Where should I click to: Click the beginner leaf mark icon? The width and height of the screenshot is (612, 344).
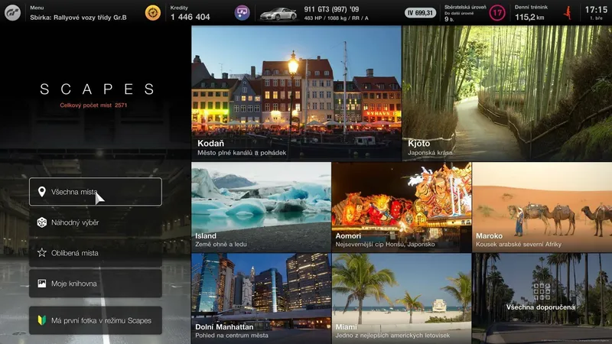click(42, 320)
